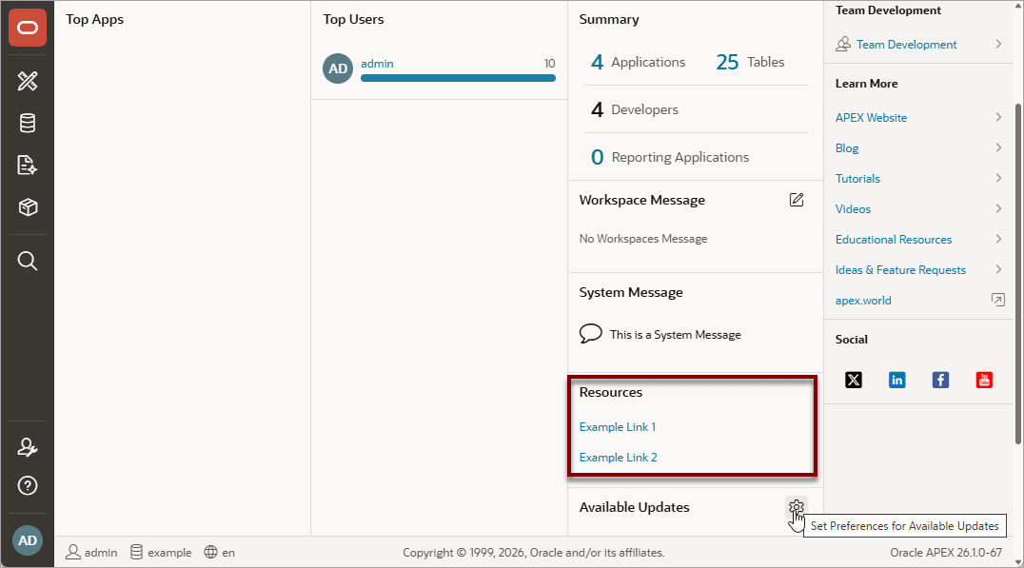The height and width of the screenshot is (568, 1024).
Task: Open the Videos link
Action: coord(853,209)
